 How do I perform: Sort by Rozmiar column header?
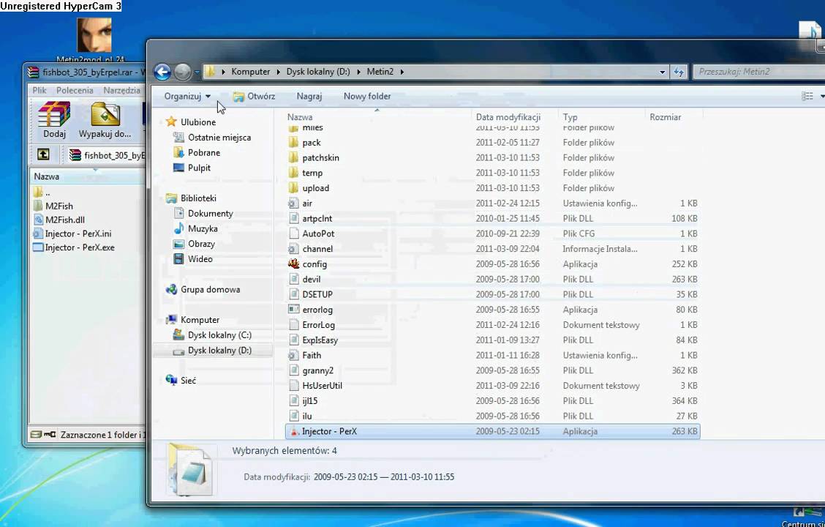(x=666, y=117)
